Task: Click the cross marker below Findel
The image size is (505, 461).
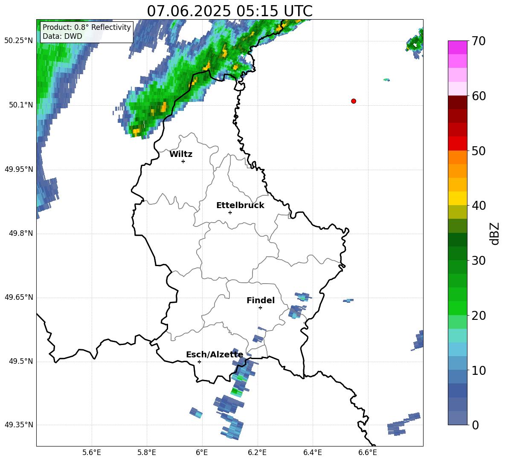Action: pyautogui.click(x=260, y=308)
